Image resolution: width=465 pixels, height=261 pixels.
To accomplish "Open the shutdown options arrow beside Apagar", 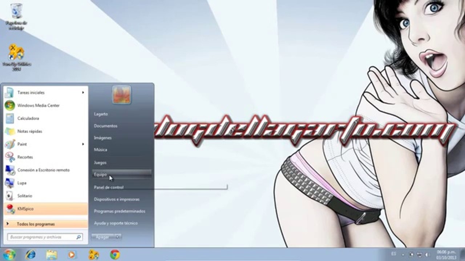I will pos(117,237).
